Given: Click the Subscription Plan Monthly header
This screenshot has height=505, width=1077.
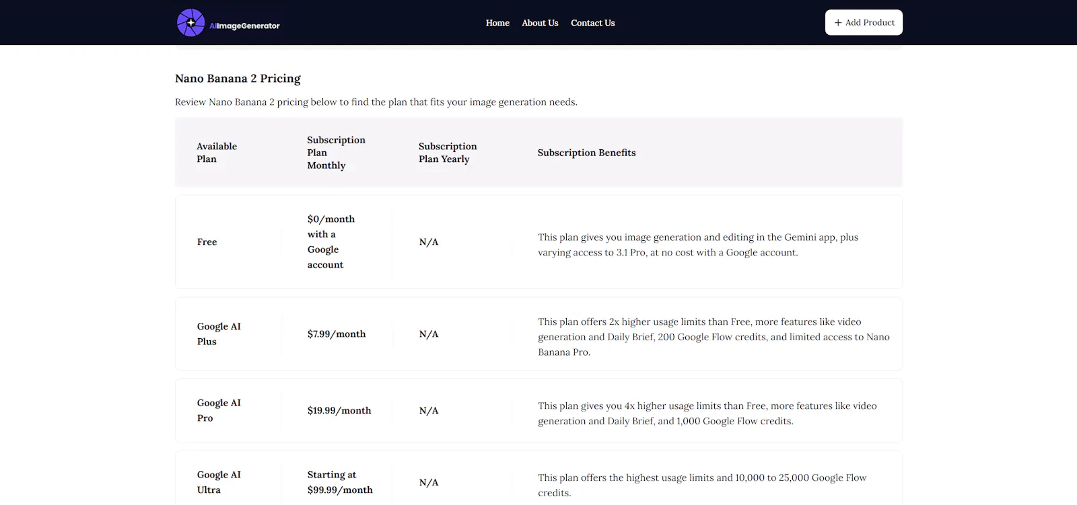Looking at the screenshot, I should pyautogui.click(x=336, y=153).
